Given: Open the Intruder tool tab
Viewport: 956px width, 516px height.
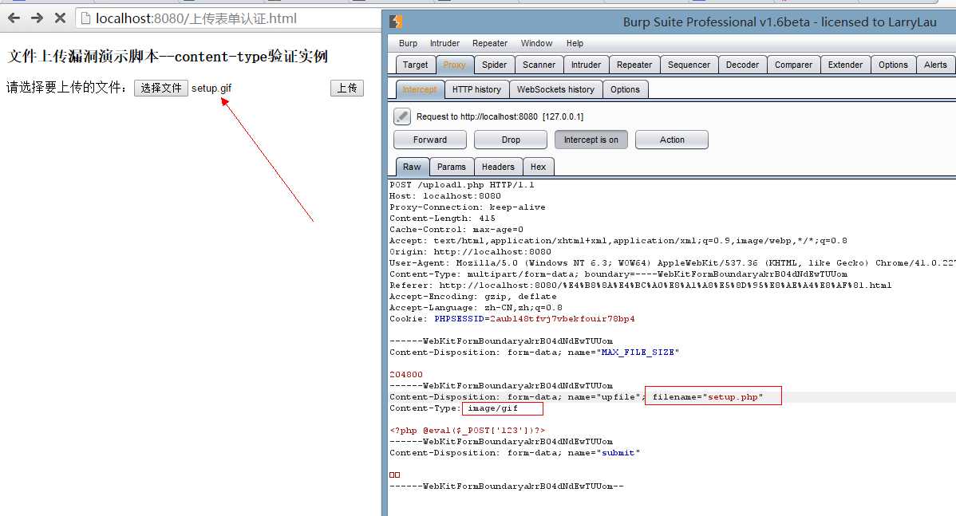Looking at the screenshot, I should 586,65.
